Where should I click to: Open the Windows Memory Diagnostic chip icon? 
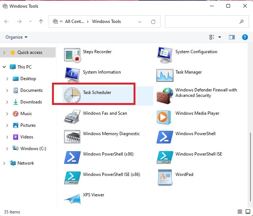coord(72,137)
